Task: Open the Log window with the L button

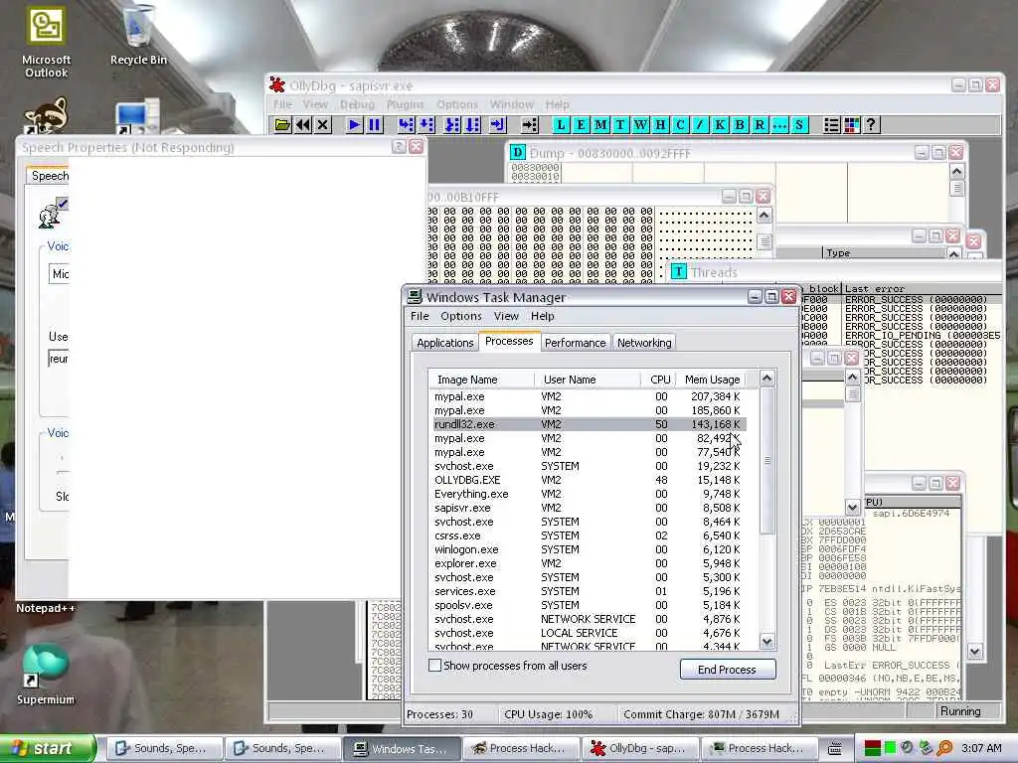Action: click(561, 124)
